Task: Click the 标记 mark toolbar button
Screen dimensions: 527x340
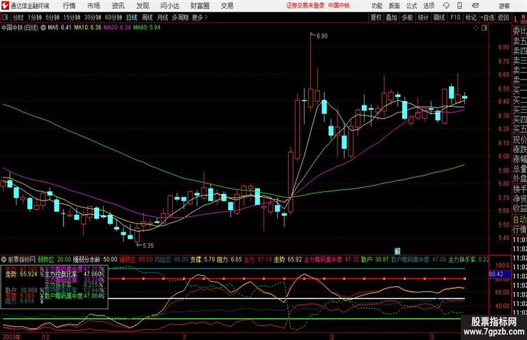Action: point(471,17)
